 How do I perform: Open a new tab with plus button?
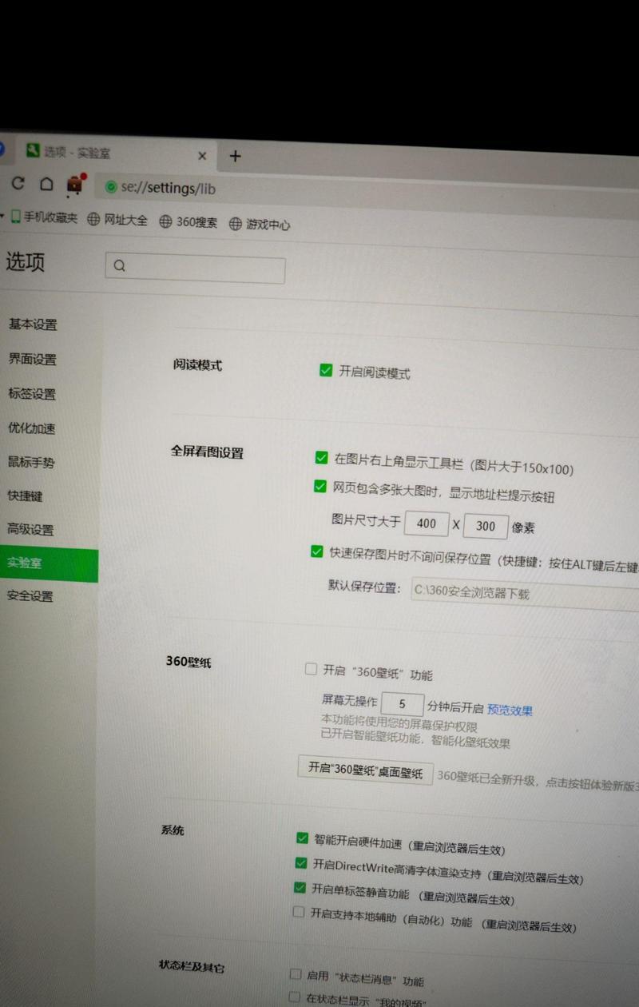235,156
